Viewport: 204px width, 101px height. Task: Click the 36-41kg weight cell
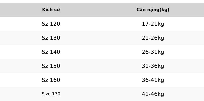[x=153, y=80]
